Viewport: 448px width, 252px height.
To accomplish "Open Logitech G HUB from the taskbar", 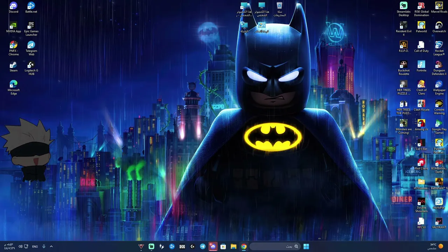I will (x=192, y=246).
